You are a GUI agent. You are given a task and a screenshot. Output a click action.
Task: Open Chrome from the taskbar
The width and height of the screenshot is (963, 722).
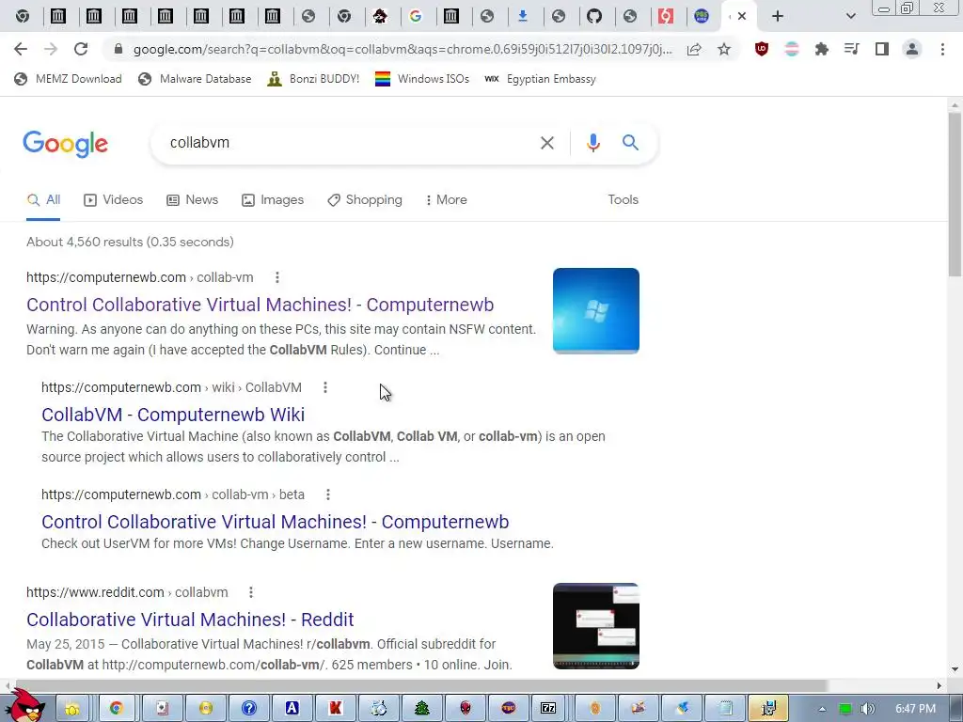coord(116,709)
